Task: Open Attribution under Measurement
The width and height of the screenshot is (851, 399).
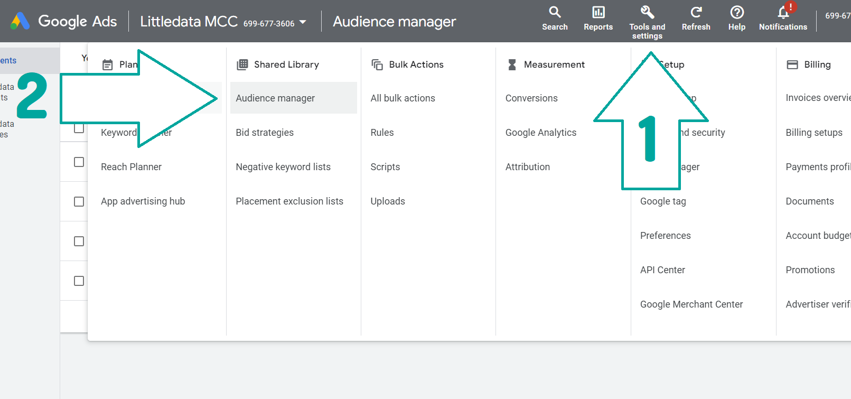Action: tap(528, 167)
